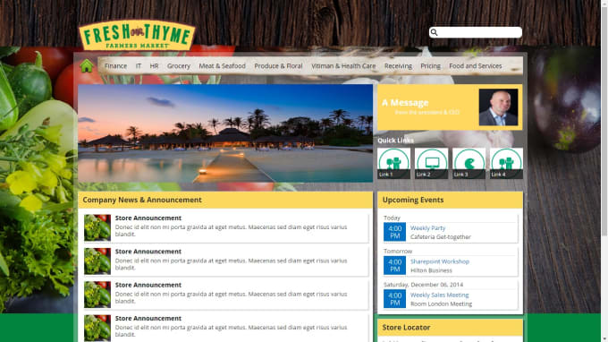The height and width of the screenshot is (342, 608).
Task: Click the search magnifier icon
Action: click(435, 32)
